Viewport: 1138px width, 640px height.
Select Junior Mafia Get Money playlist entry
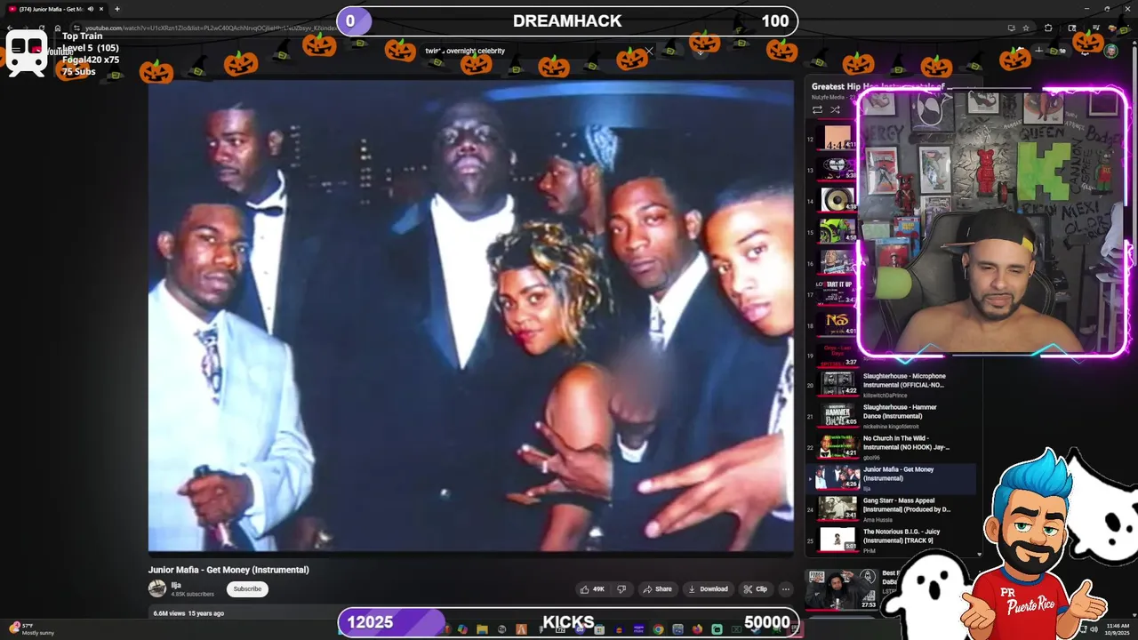(x=893, y=477)
